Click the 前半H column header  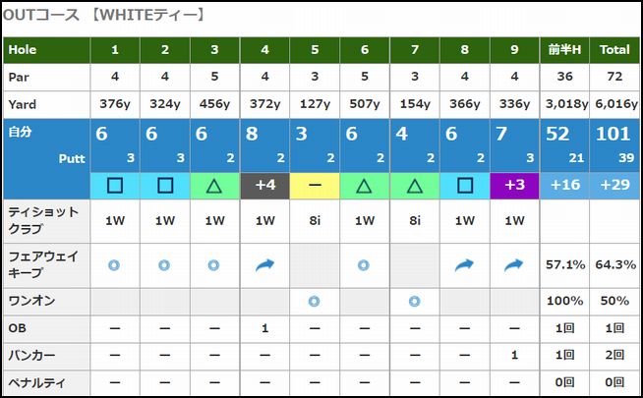tap(565, 49)
